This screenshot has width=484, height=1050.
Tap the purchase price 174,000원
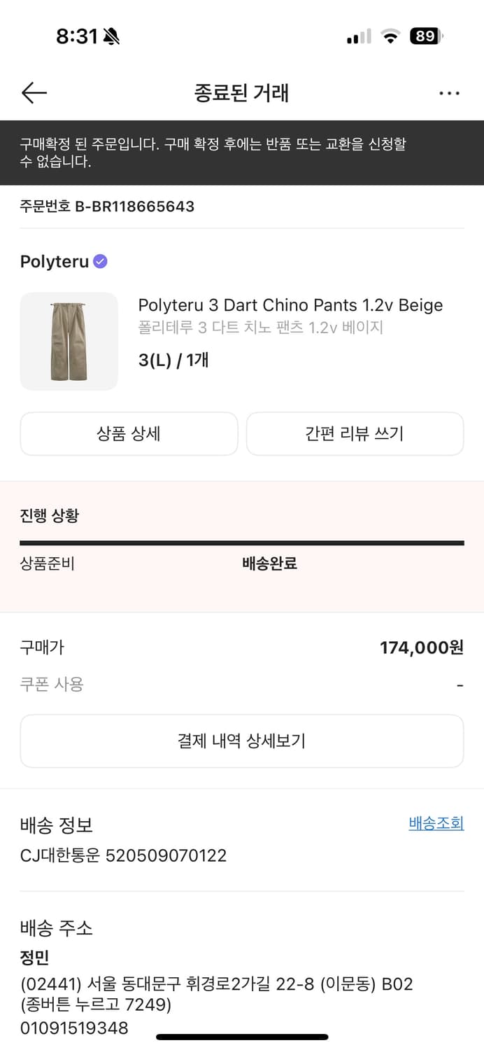click(427, 647)
